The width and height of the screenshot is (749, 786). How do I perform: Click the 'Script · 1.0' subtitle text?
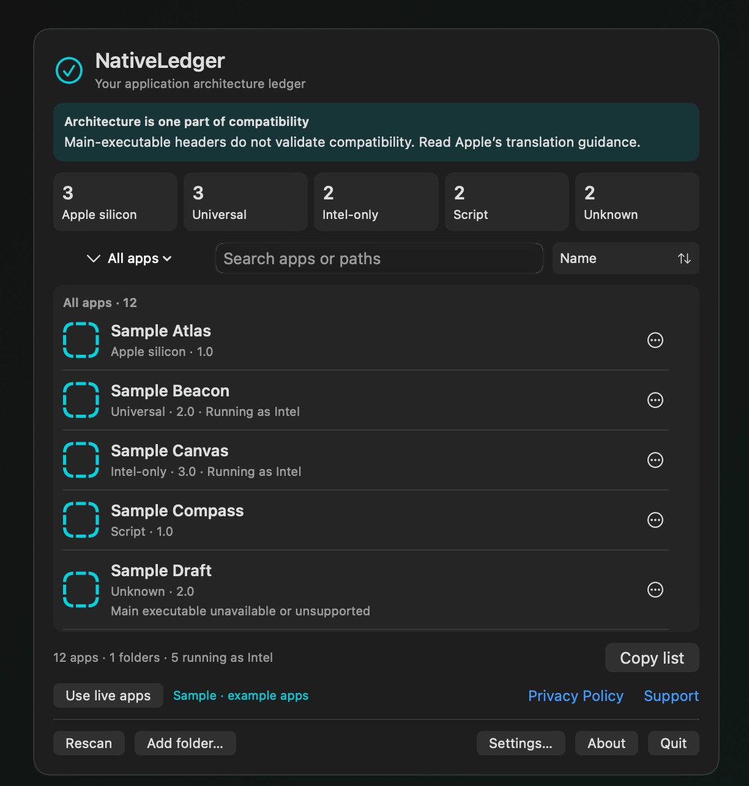point(141,532)
